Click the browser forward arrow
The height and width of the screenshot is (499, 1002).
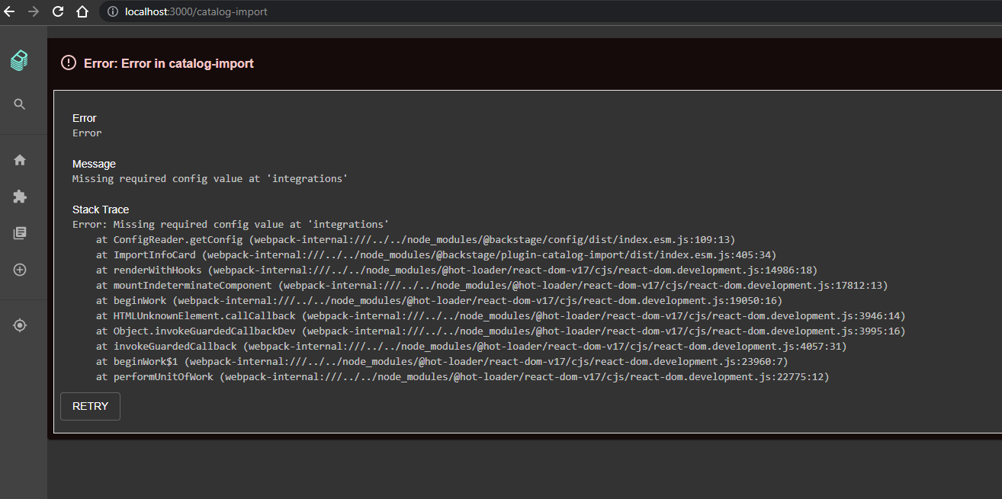(x=33, y=11)
